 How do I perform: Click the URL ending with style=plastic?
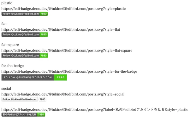tap(63, 9)
